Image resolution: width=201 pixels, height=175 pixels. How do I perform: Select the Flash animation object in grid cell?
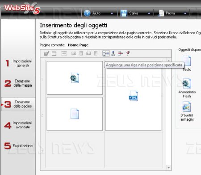click(x=75, y=78)
